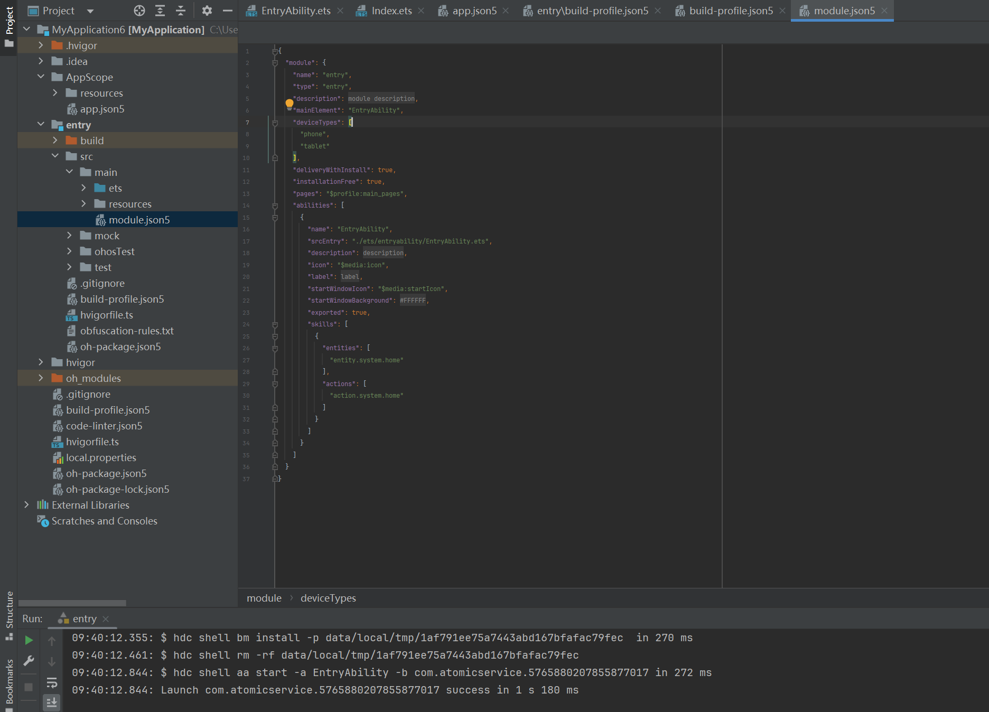The height and width of the screenshot is (712, 989).
Task: Fold the skills array at line 24
Action: pos(275,324)
